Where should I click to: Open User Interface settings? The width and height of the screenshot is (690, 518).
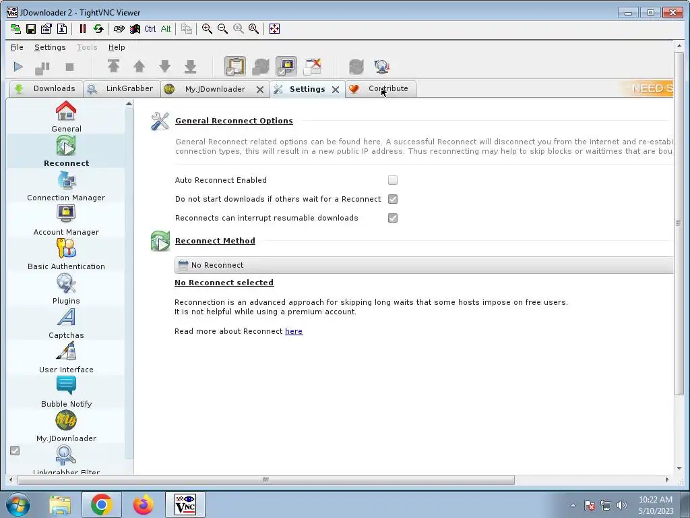tap(66, 357)
